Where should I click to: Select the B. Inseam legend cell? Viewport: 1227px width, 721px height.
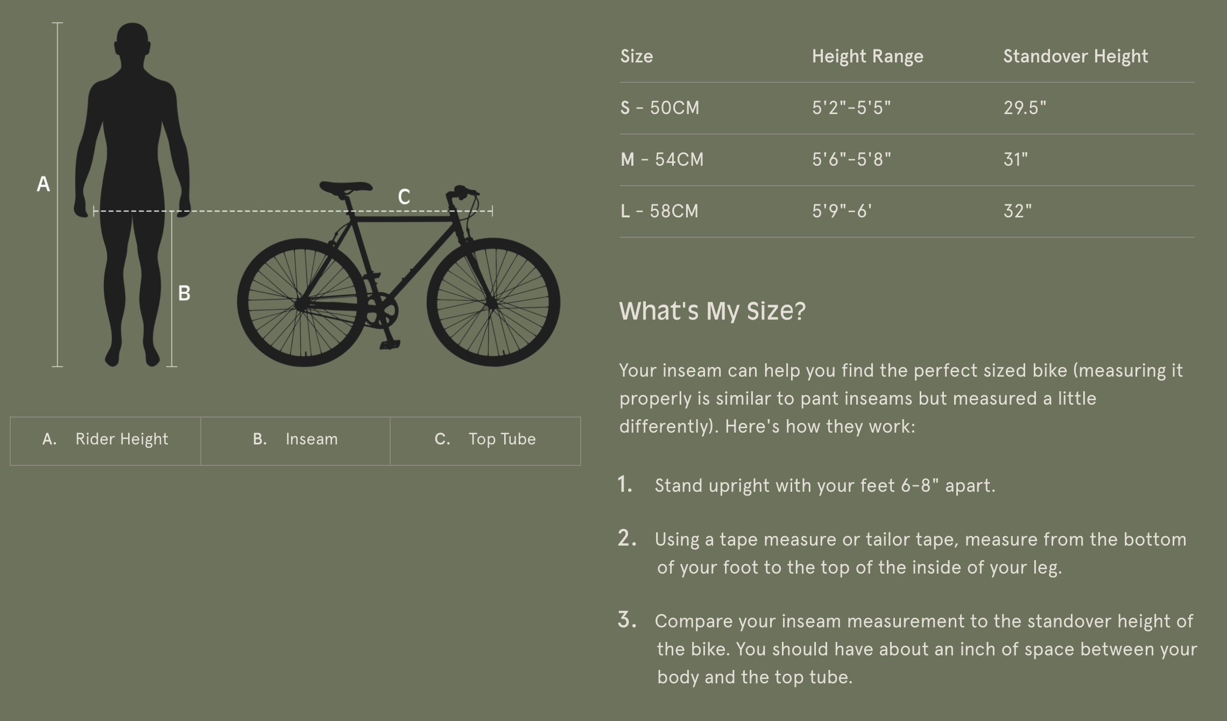point(295,440)
